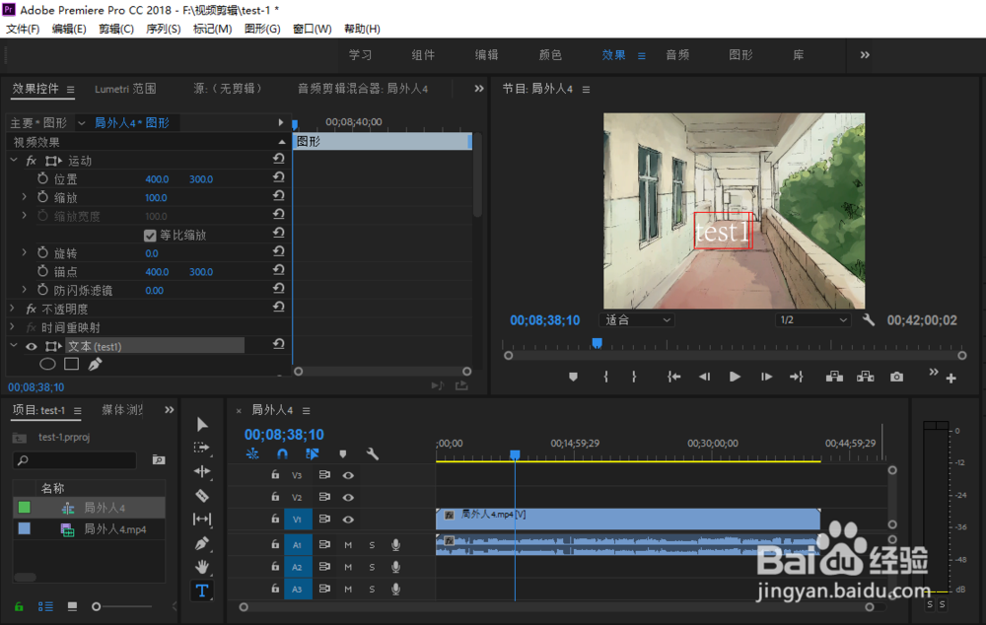Add marker in timeline header
This screenshot has height=625, width=986.
pos(343,453)
